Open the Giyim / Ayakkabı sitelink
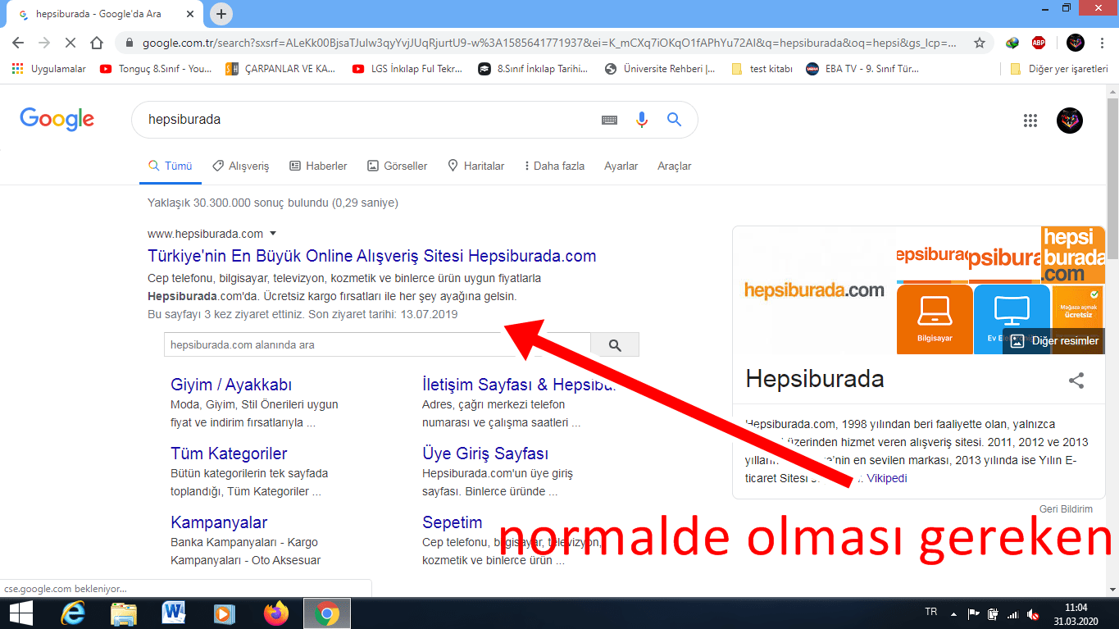The image size is (1119, 629). [x=231, y=385]
